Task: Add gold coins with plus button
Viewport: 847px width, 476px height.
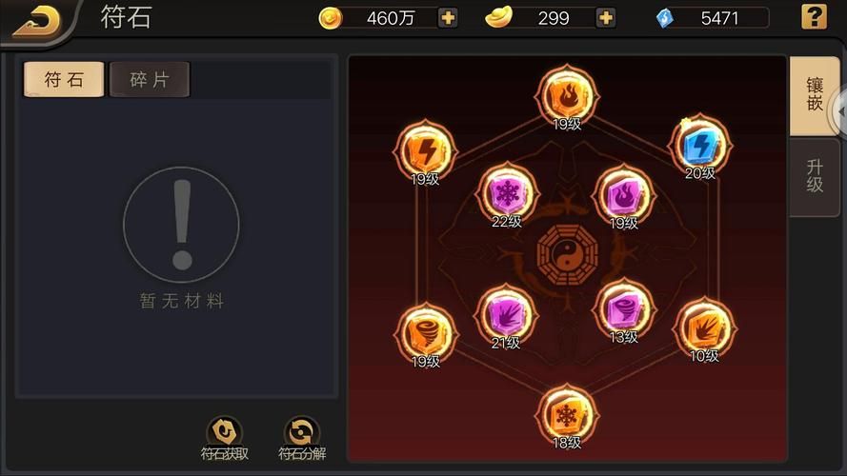Action: (447, 18)
